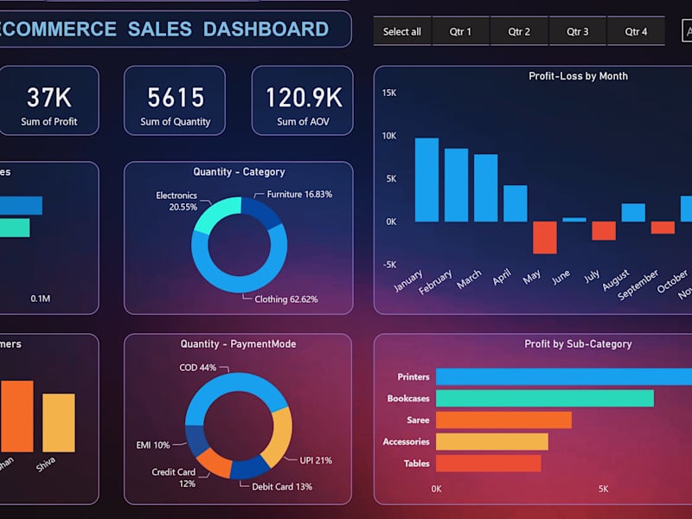Image resolution: width=692 pixels, height=519 pixels.
Task: Click the August axis label
Action: tap(616, 280)
